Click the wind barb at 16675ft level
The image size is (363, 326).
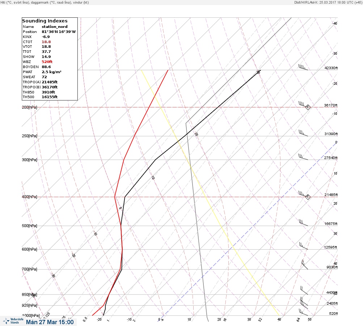pos(303,223)
